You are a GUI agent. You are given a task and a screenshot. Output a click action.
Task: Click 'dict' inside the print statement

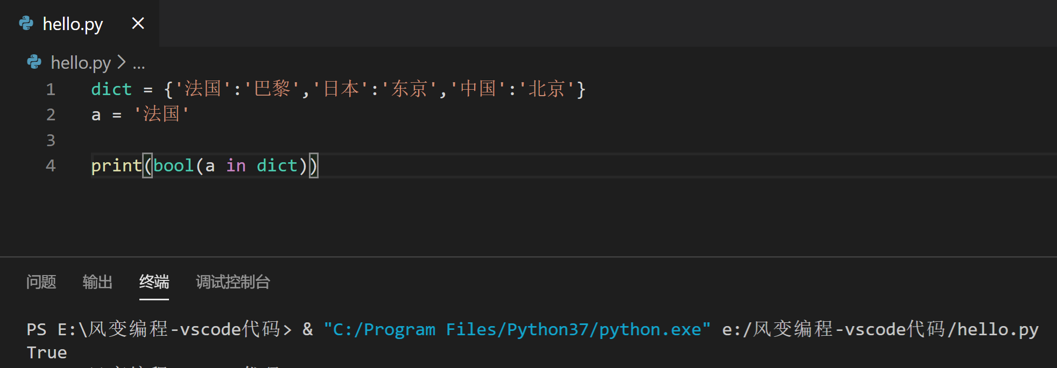click(277, 165)
